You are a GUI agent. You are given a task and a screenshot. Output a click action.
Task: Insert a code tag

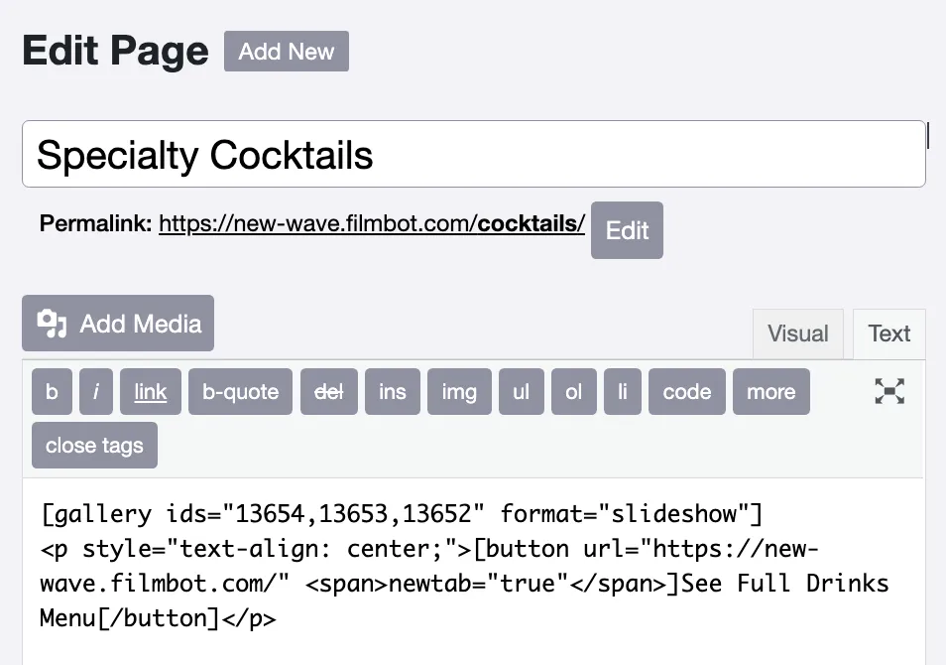[x=687, y=391]
